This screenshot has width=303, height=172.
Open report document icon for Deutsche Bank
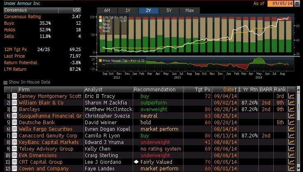pyautogui.click(x=14, y=122)
